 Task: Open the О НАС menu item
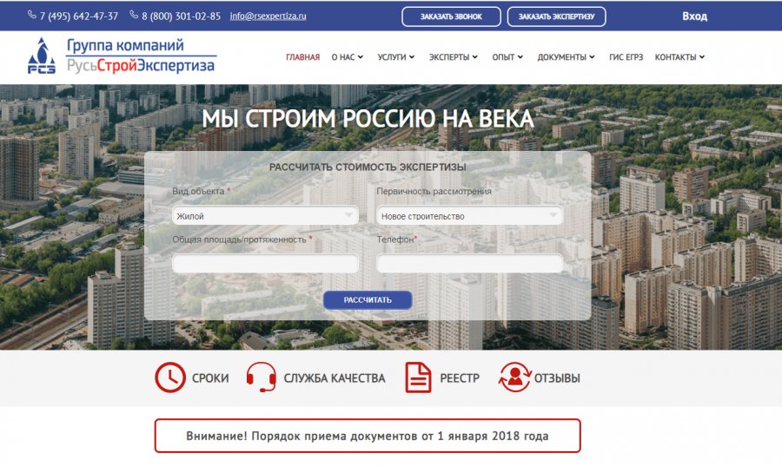coord(343,57)
